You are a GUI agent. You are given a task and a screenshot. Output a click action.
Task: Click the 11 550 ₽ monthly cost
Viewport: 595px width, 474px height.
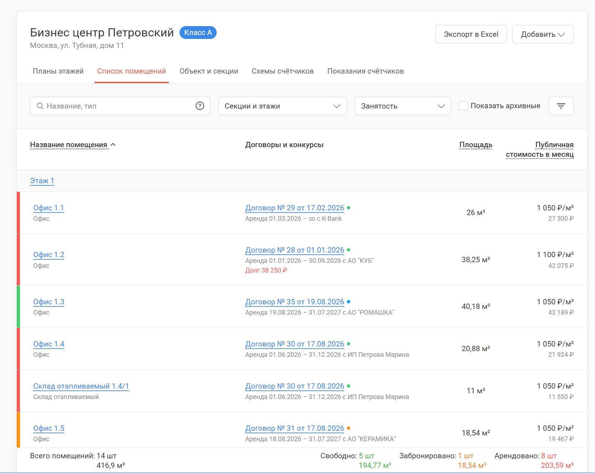[561, 397]
